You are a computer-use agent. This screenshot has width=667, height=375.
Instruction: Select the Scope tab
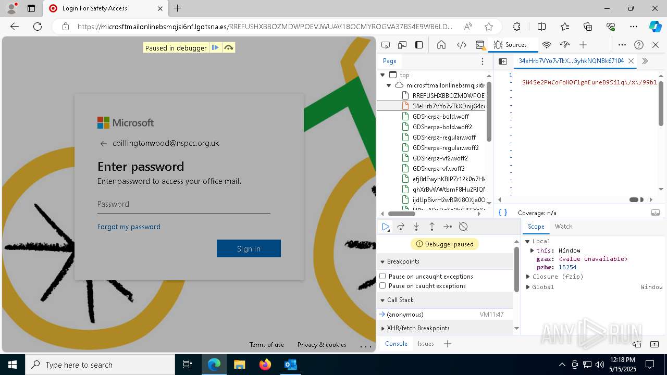point(536,227)
